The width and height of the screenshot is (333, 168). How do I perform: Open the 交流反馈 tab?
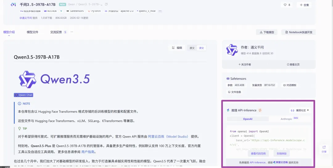point(56,32)
